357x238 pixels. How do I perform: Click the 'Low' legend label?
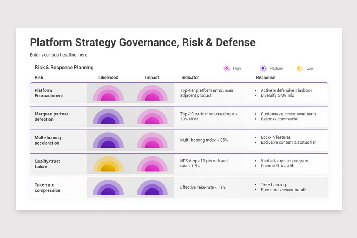tap(310, 68)
